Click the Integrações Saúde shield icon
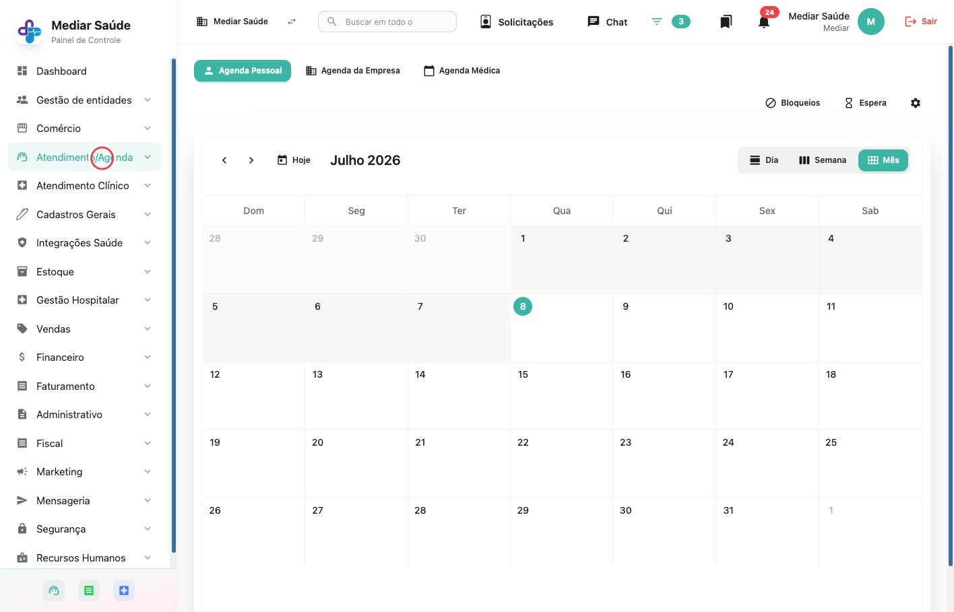Screen dimensions: 954x612 pos(22,242)
